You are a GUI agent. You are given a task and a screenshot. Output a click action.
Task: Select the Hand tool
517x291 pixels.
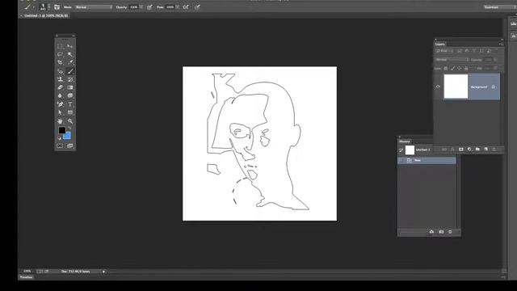pos(60,121)
